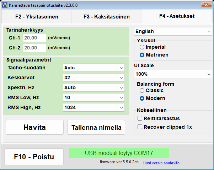Open the Uusi versio saatavilla link

161,163
